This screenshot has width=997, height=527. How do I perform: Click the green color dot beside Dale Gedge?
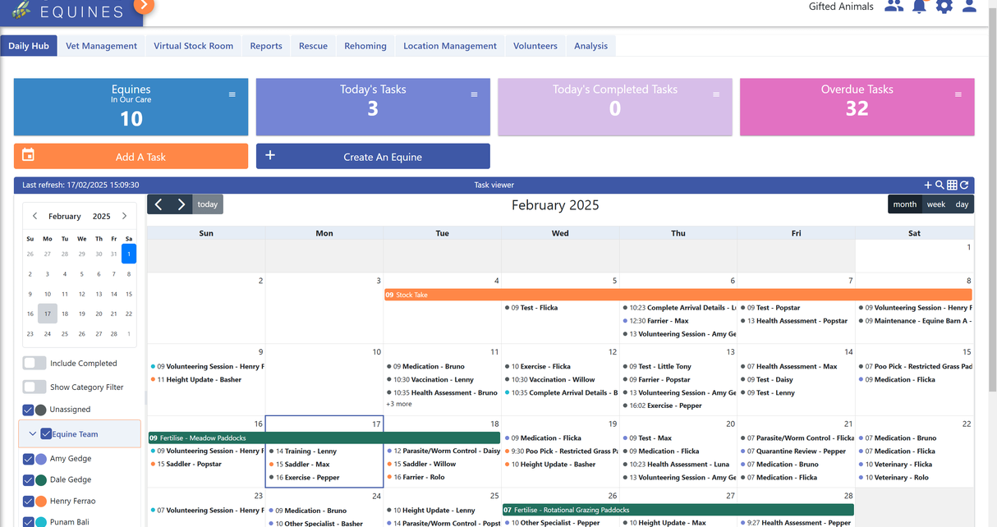coord(41,480)
